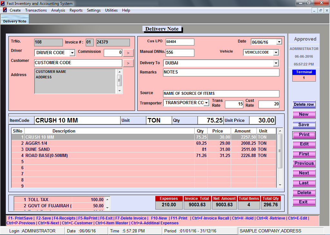Open the Transactions menu

point(36,10)
